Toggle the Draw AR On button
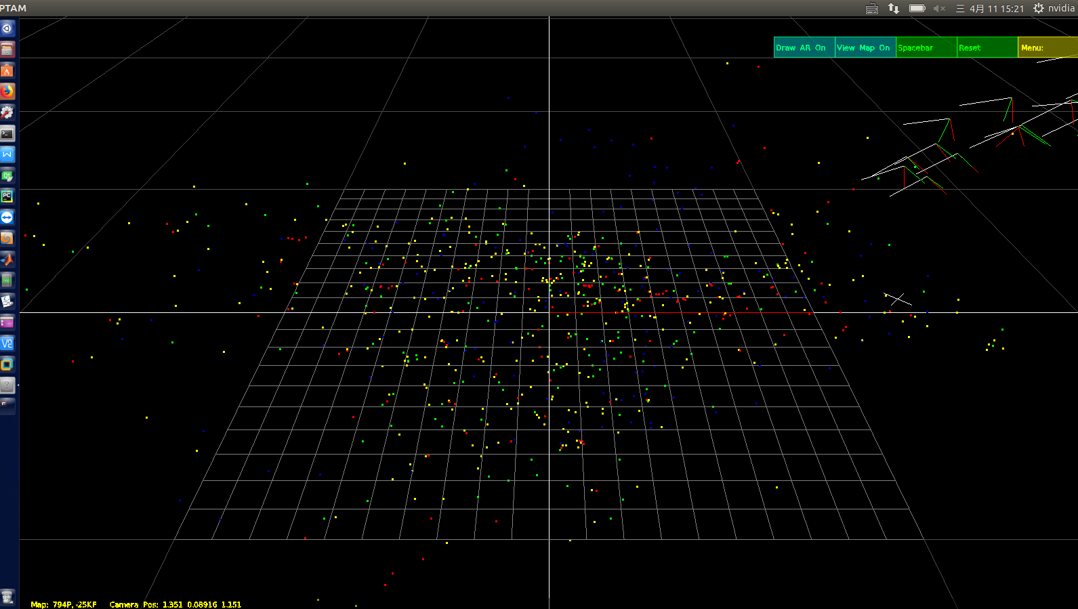The height and width of the screenshot is (609, 1078). [x=804, y=47]
